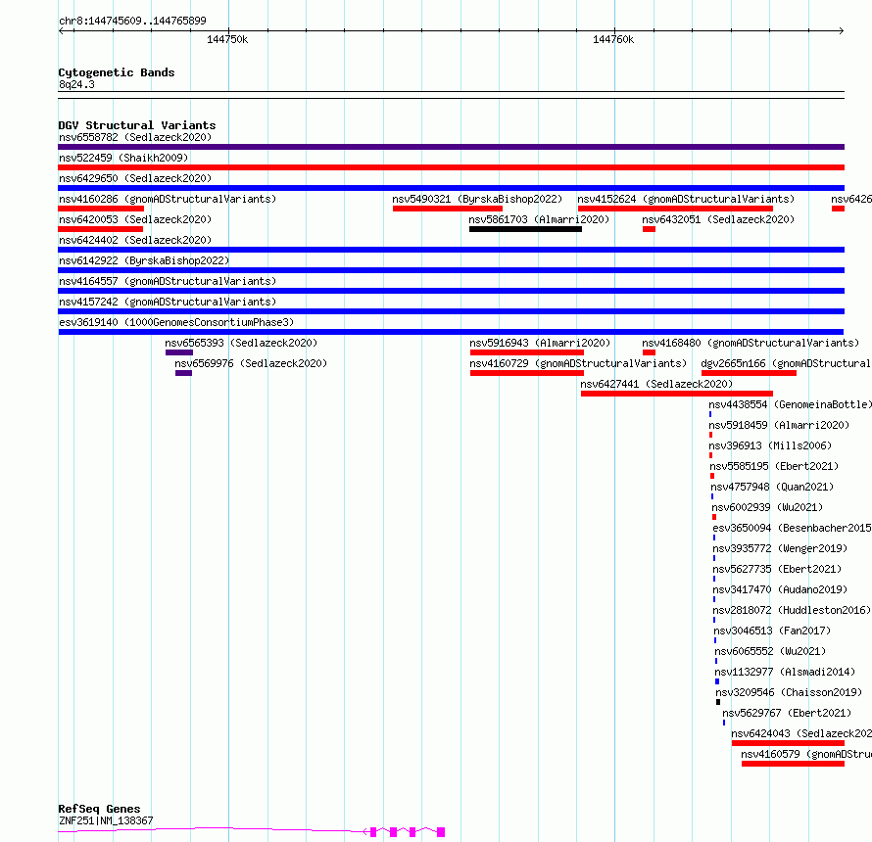Click the dgv2665n166 variant label
Viewport: 872px width, 842px height.
pos(786,363)
